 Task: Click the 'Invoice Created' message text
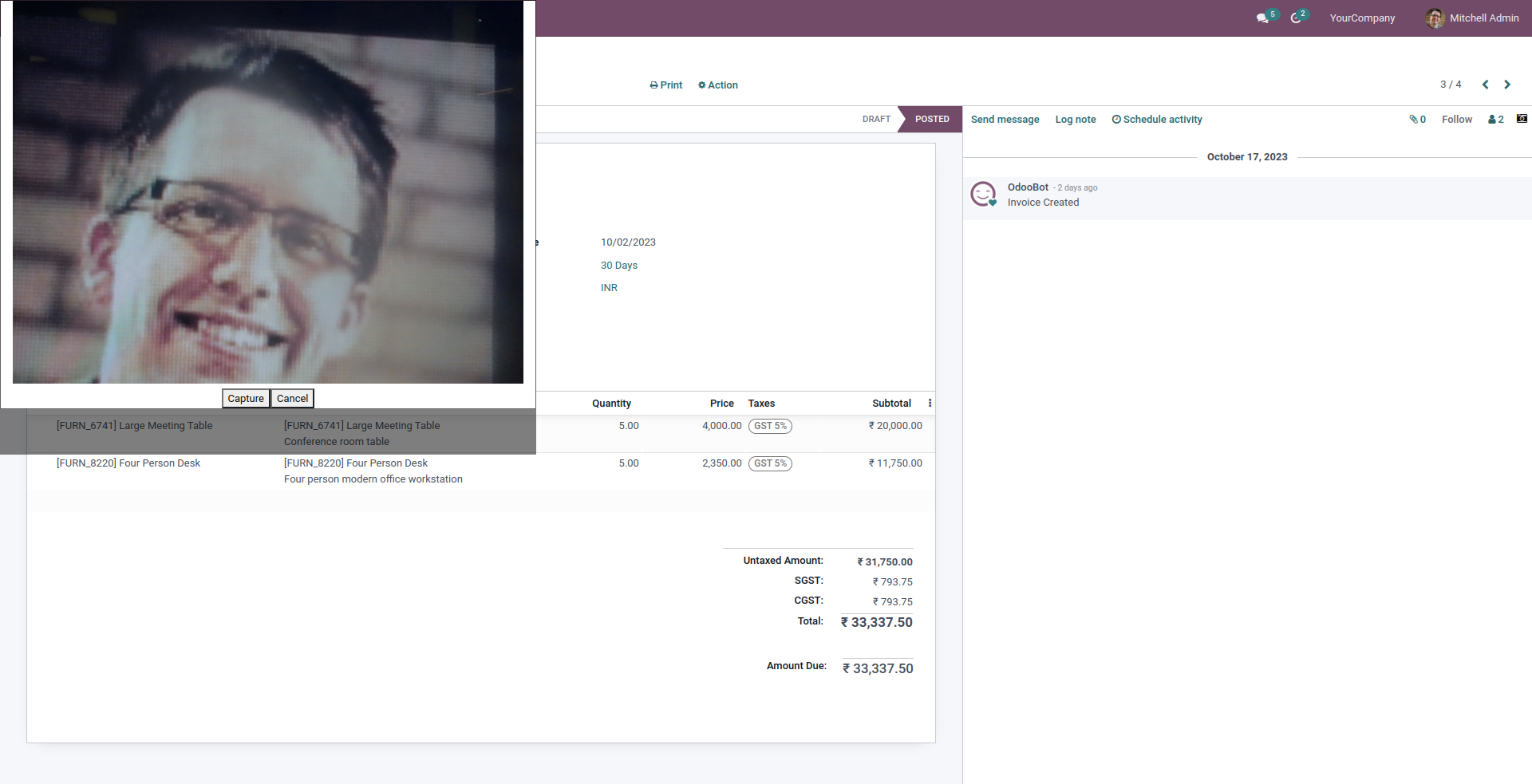1043,203
